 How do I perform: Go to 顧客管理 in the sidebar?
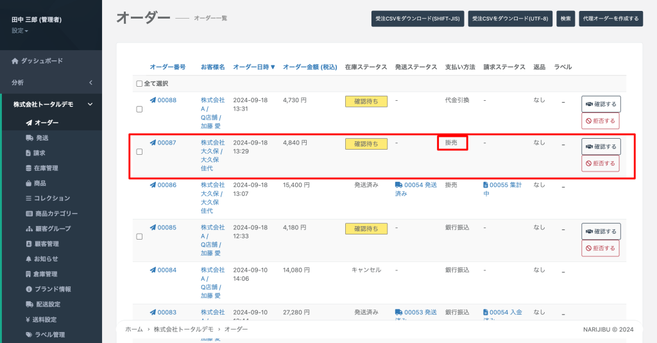pos(46,244)
